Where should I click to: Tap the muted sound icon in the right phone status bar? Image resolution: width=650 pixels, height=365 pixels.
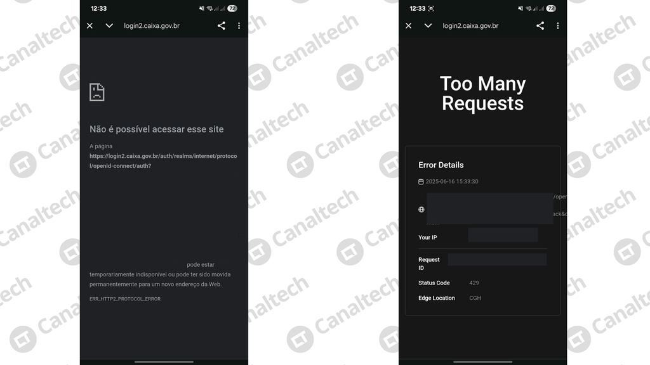point(521,8)
